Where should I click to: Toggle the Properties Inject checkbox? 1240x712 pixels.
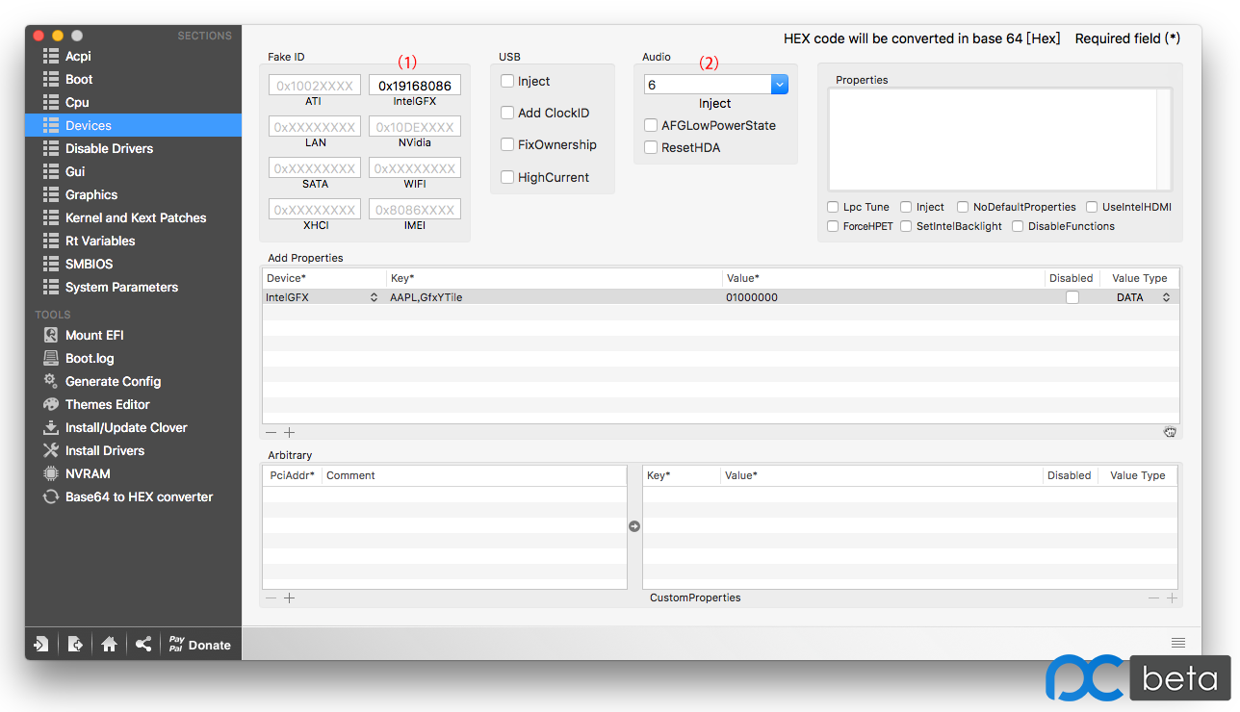pos(906,207)
